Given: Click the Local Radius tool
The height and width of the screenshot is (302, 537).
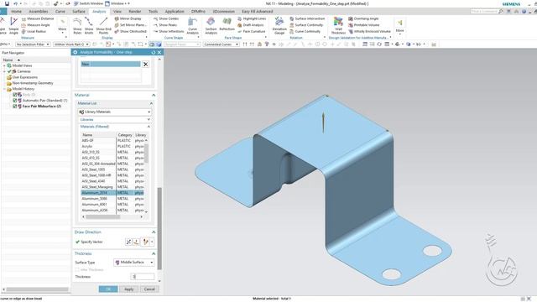Looking at the screenshot, I should click(x=34, y=31).
